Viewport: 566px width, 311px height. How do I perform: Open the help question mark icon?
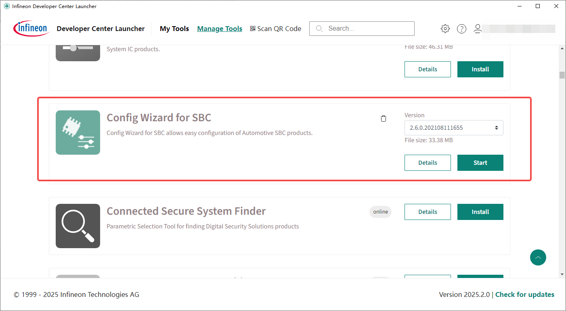[461, 29]
